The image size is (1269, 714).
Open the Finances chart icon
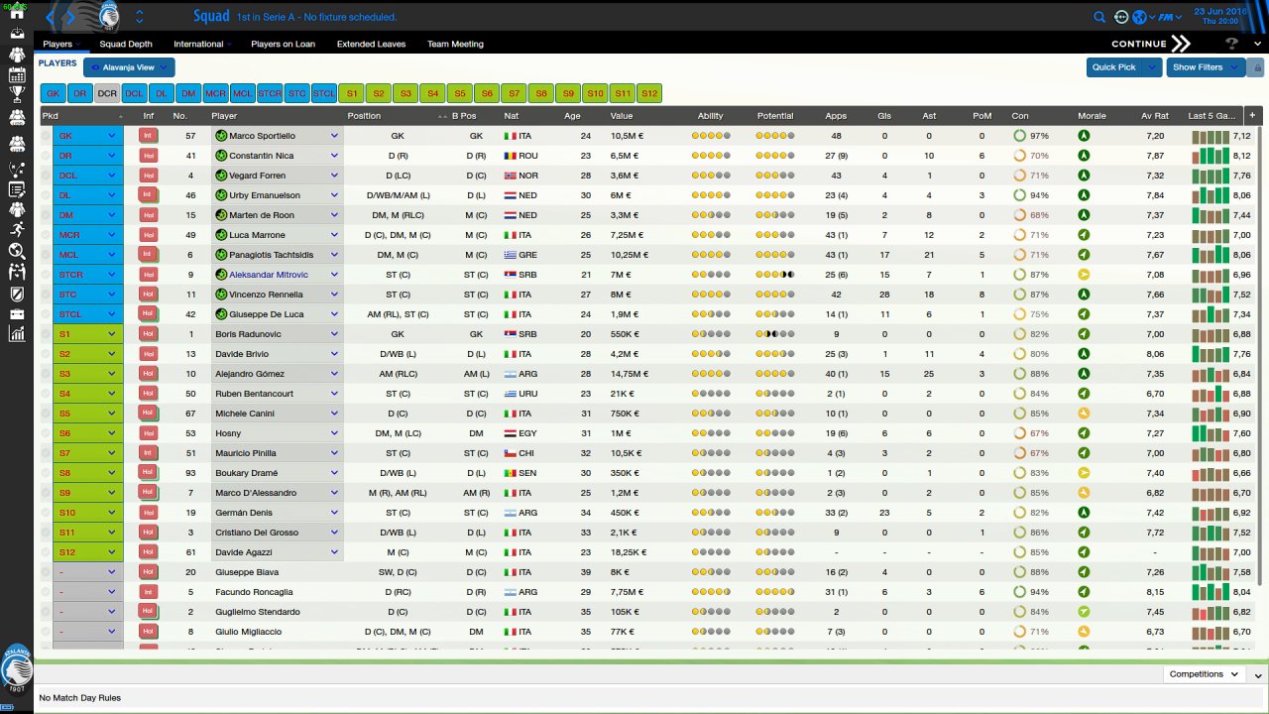click(x=16, y=334)
